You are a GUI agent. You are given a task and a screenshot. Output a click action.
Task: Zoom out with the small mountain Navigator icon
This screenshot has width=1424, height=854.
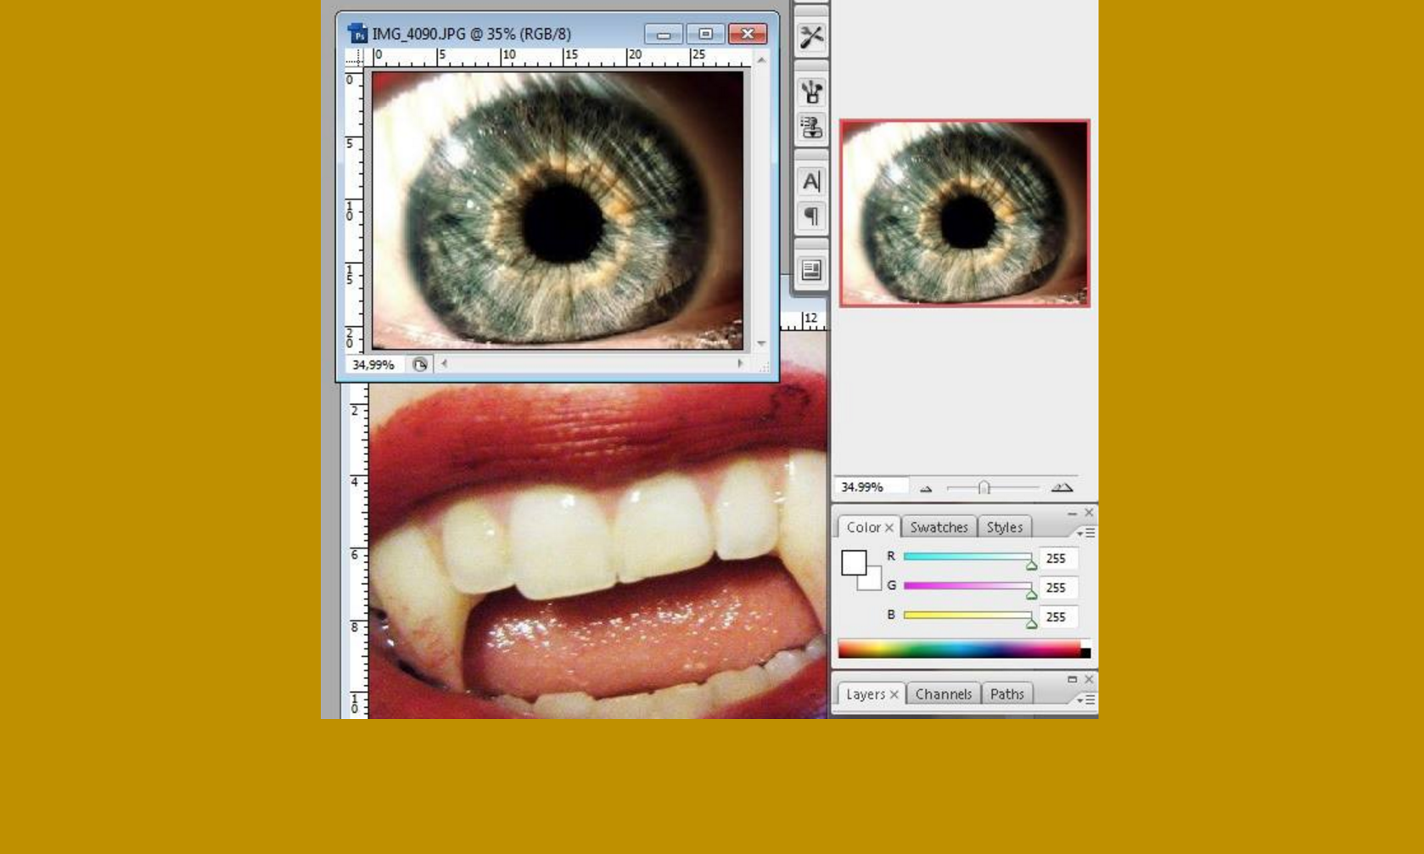(926, 488)
